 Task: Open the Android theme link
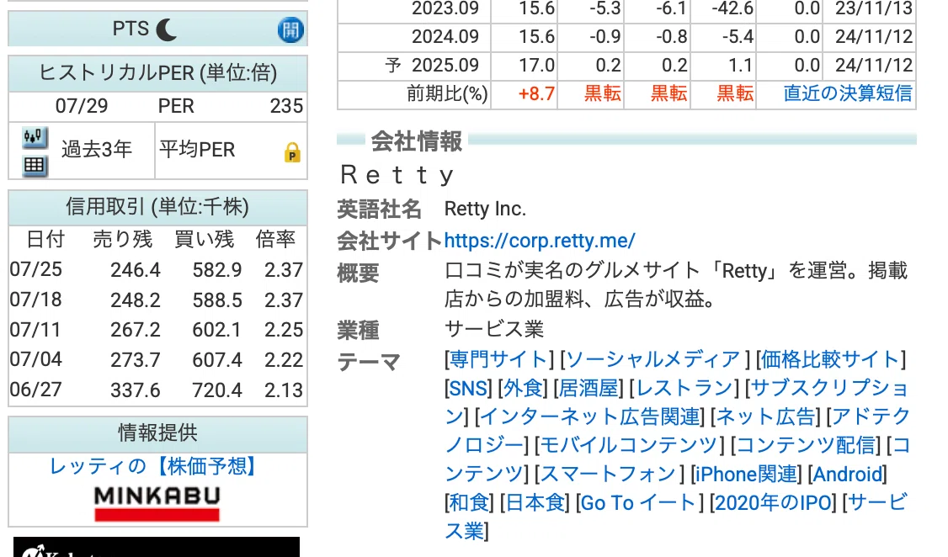tap(848, 474)
